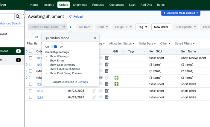Select the checkbox for order 123 short tshirt row
Image resolution: width=210 pixels, height=127 pixels.
coord(31,84)
